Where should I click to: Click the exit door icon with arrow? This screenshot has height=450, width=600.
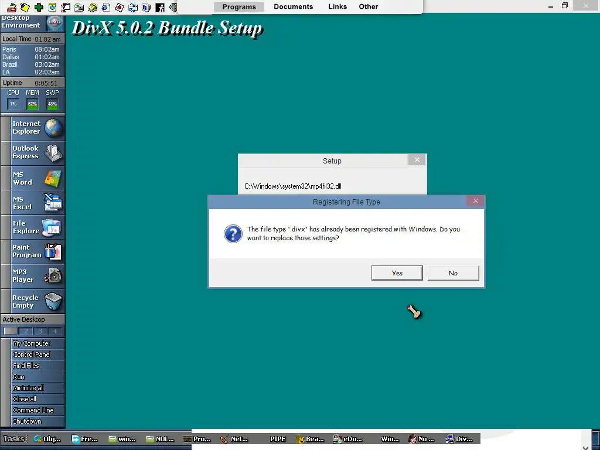click(x=173, y=7)
